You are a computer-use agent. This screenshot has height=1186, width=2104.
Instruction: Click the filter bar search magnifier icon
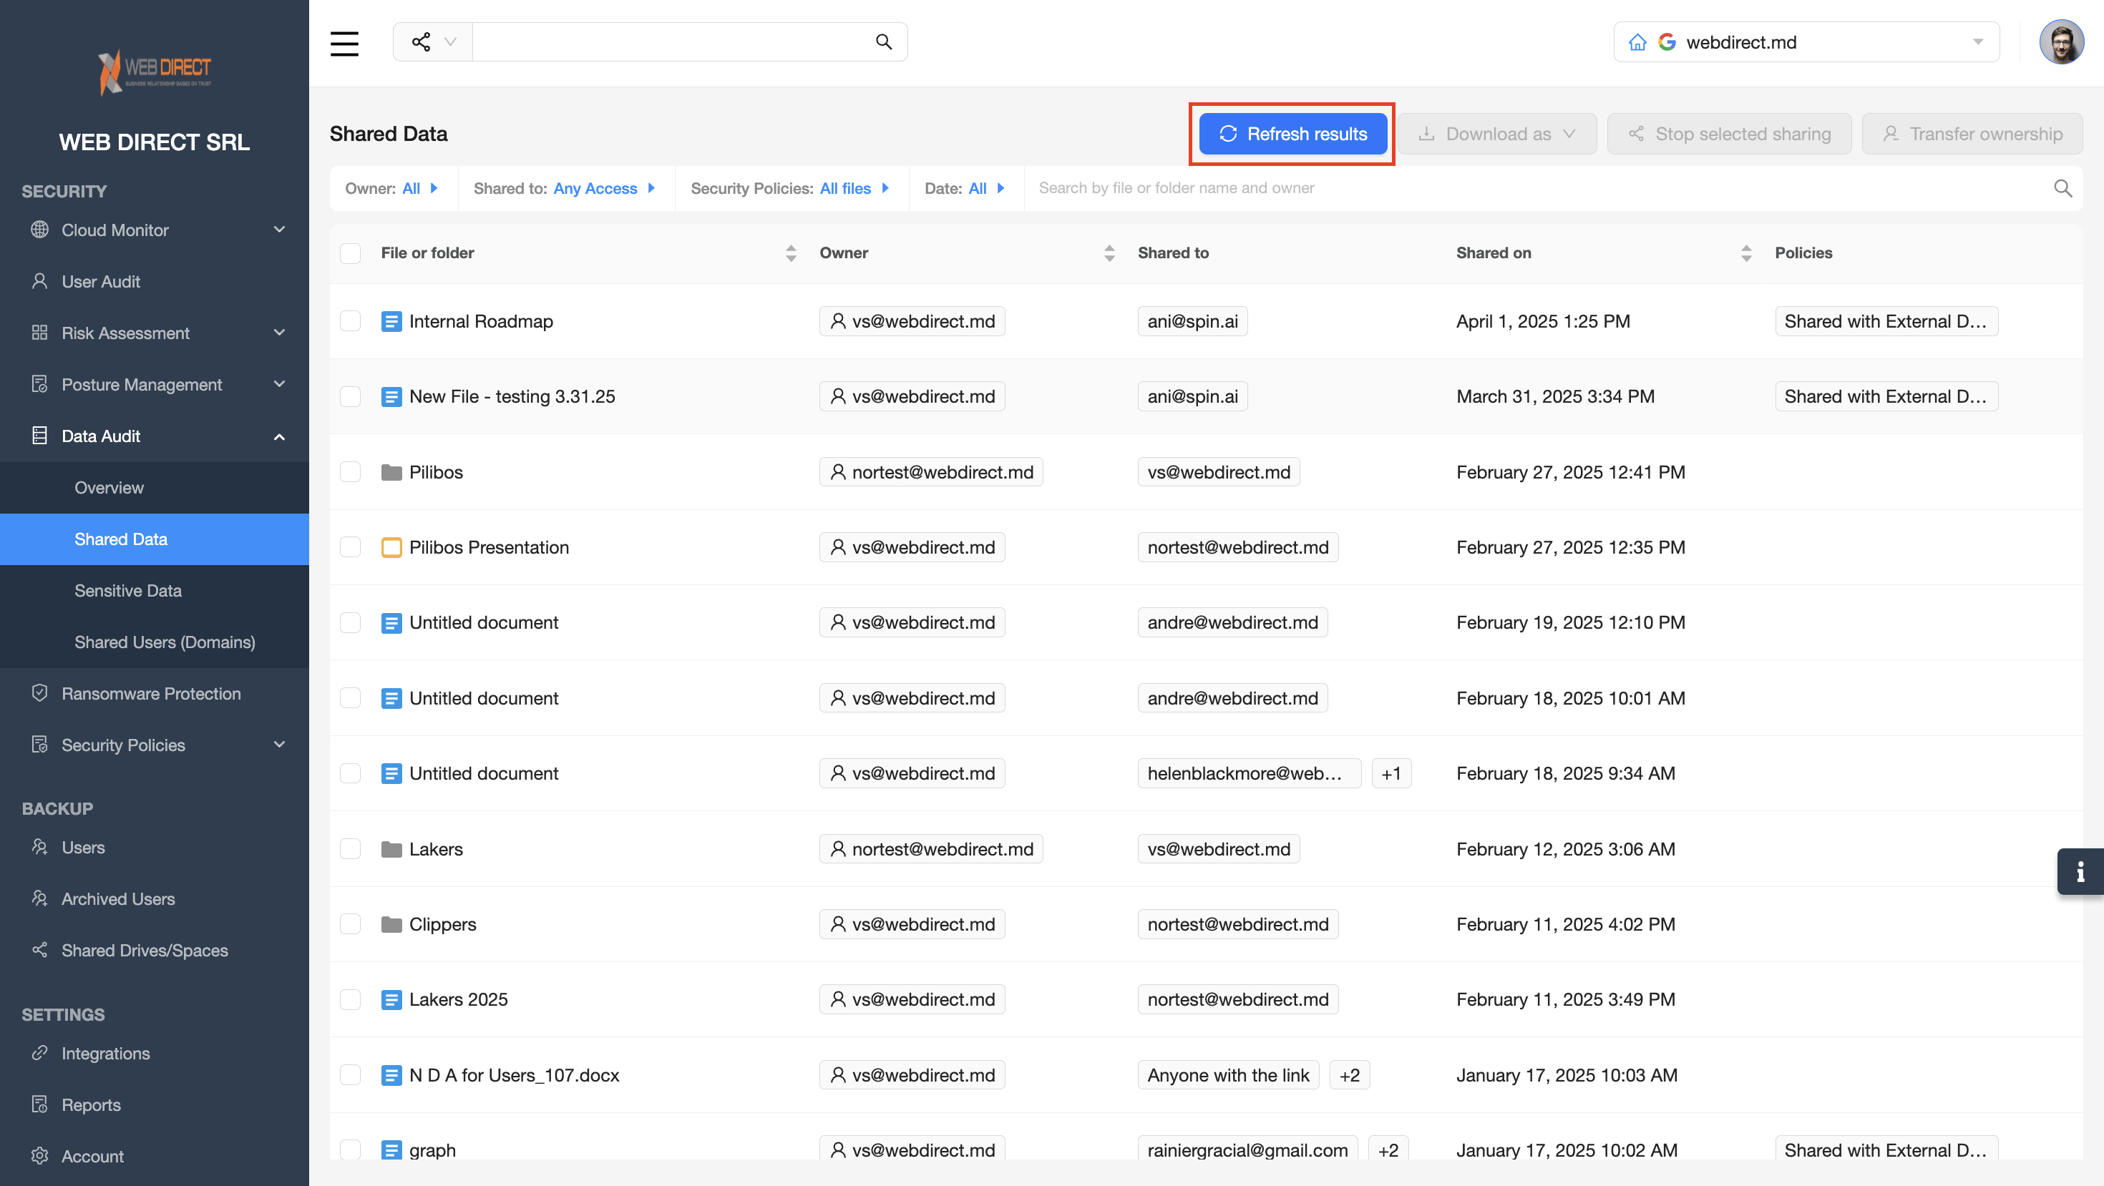point(2062,189)
